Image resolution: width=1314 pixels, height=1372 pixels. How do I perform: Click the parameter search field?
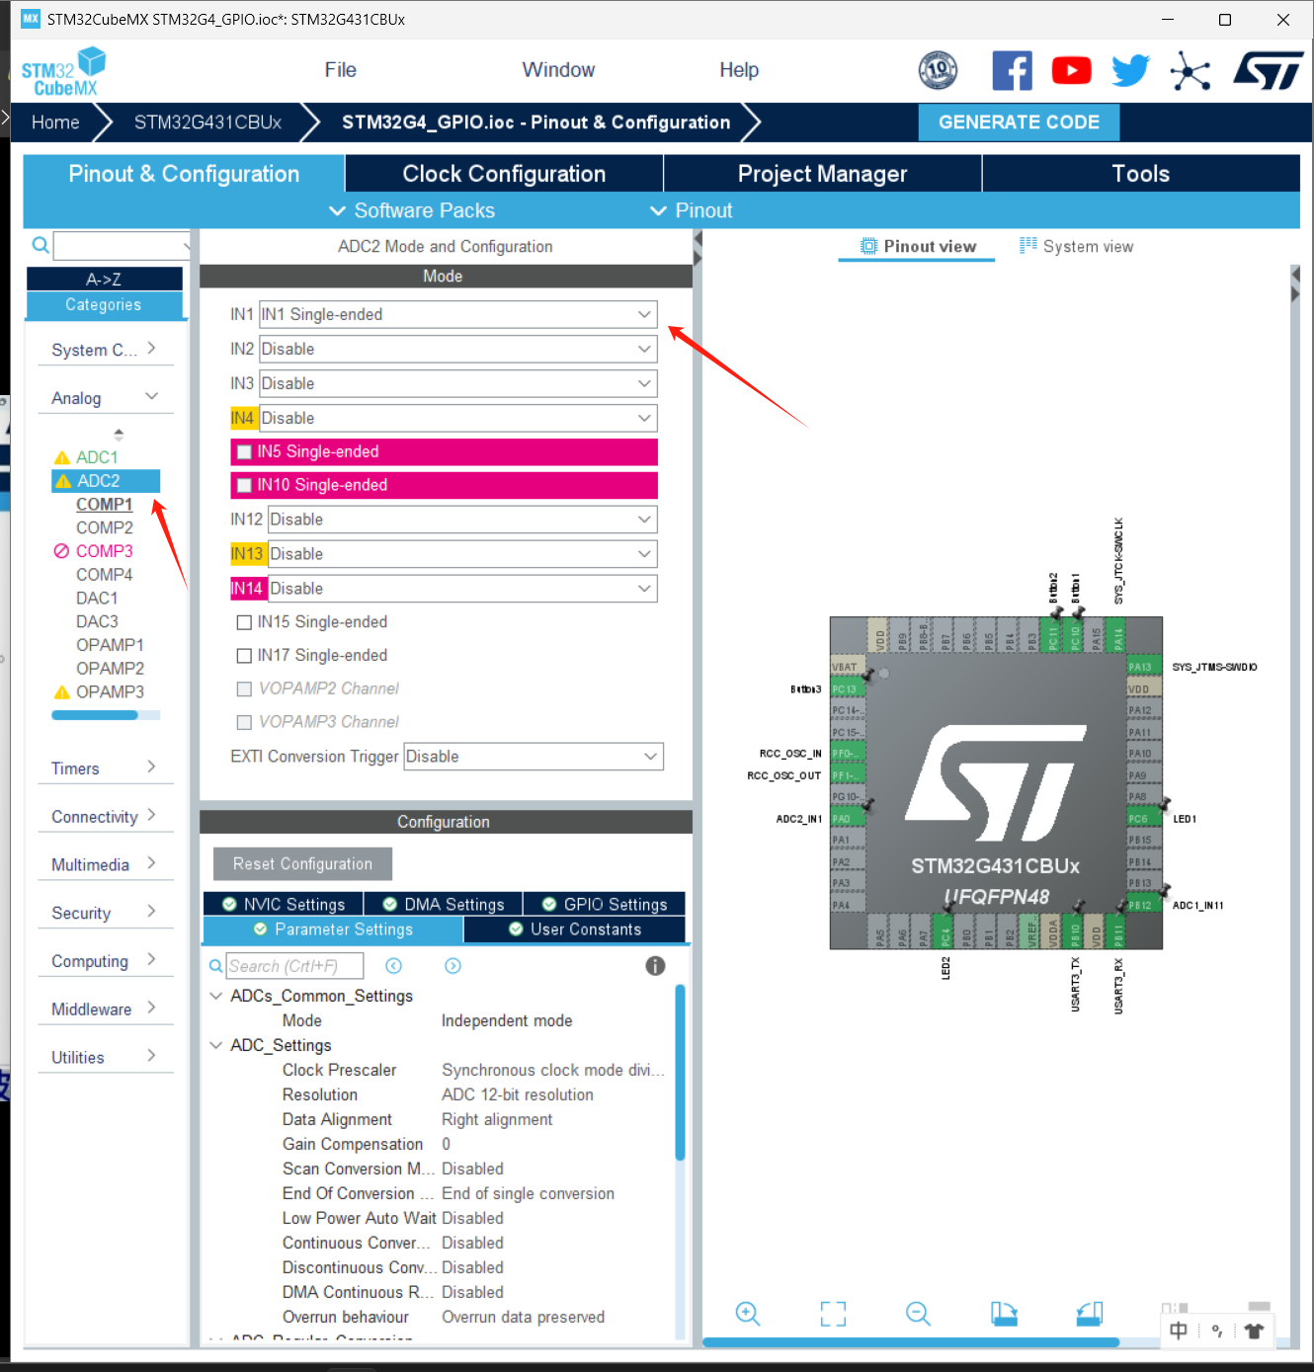[294, 966]
